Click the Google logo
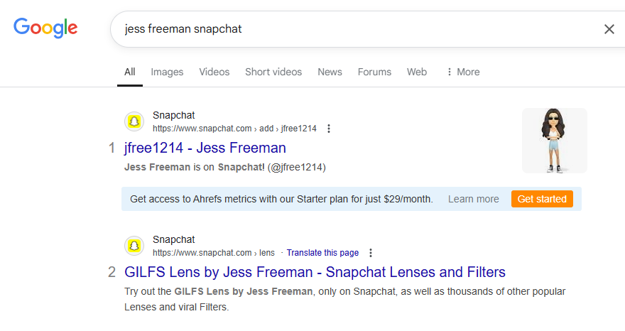The image size is (625, 331). click(45, 28)
